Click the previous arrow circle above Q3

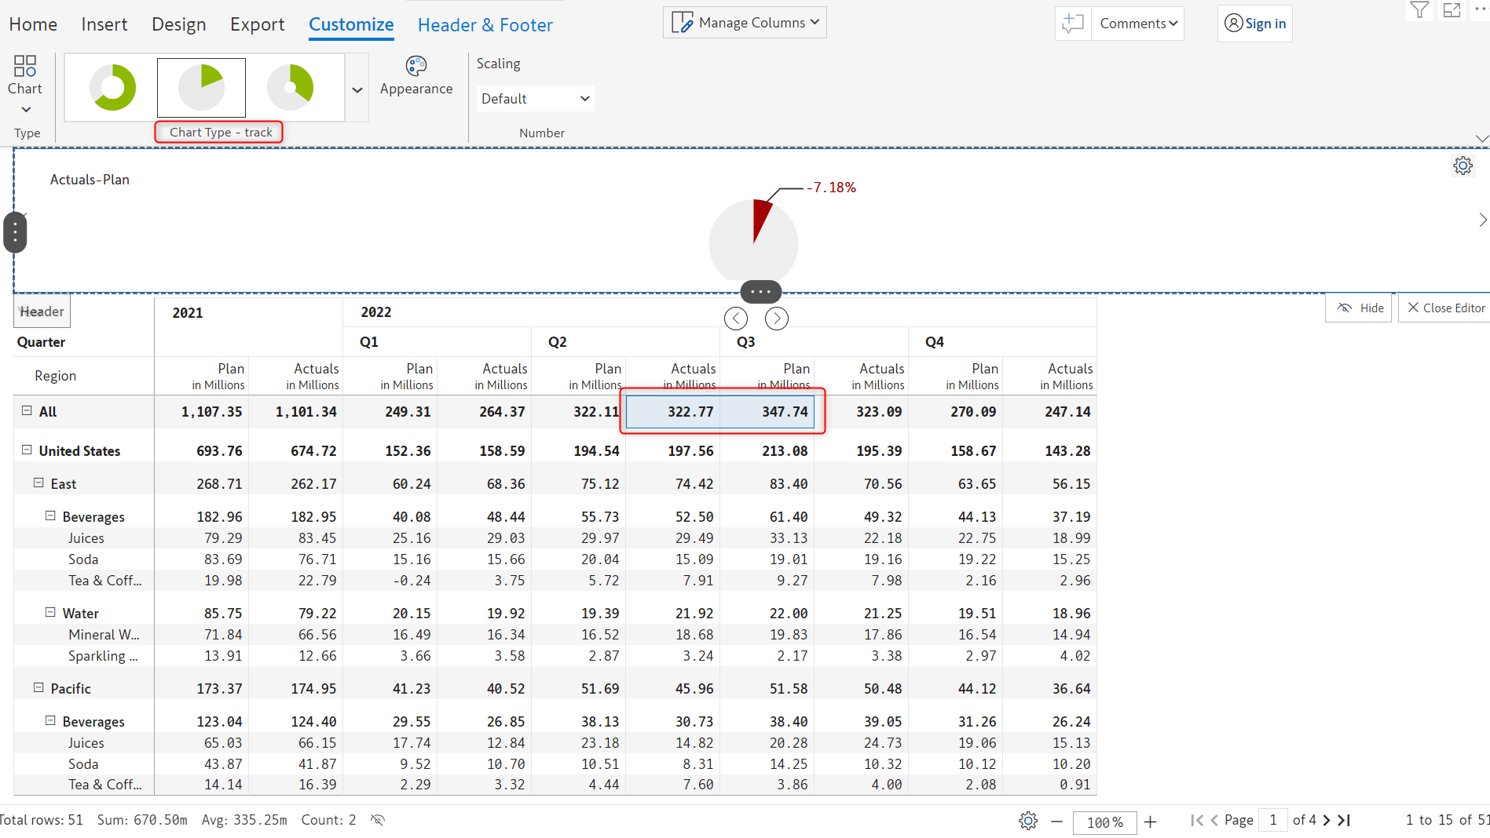(736, 319)
